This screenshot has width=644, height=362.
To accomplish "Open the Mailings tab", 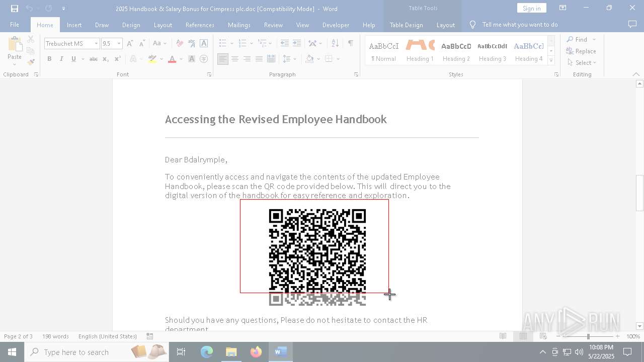I will [239, 25].
